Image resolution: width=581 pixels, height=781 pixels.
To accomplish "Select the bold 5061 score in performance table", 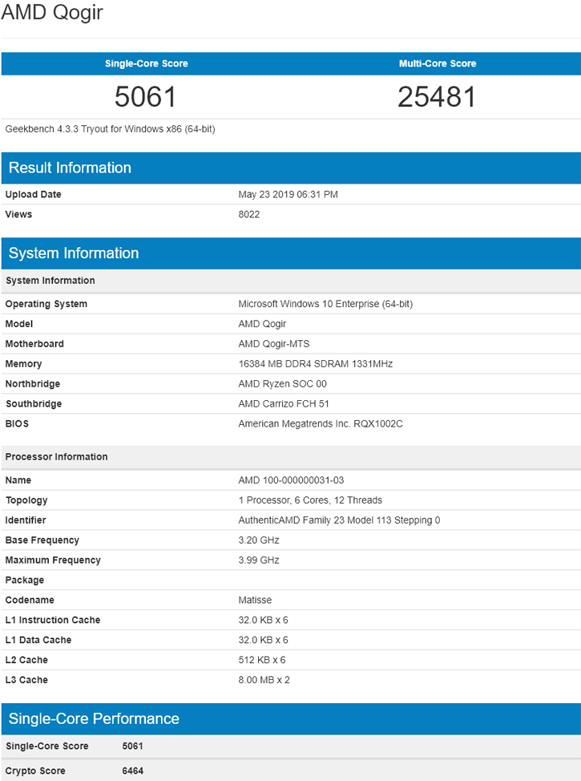I will pos(132,747).
